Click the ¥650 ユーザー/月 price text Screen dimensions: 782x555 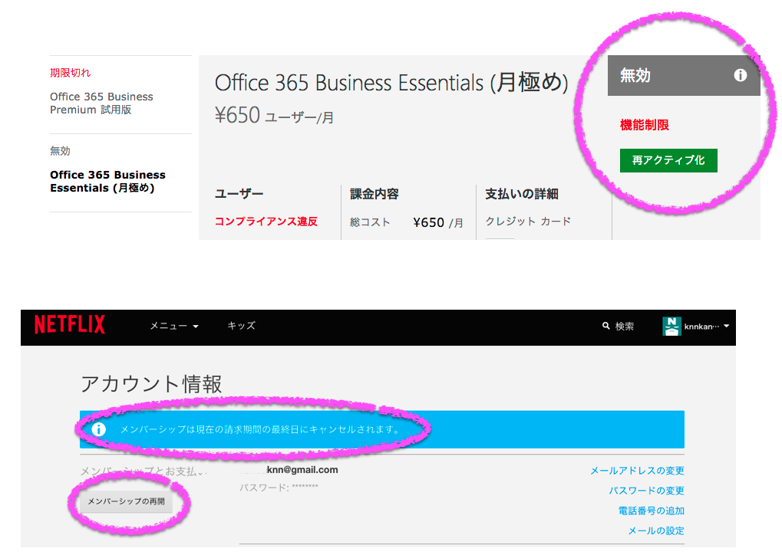[274, 116]
